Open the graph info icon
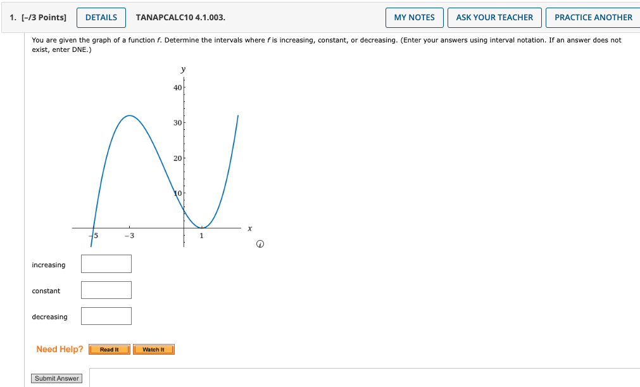Image resolution: width=640 pixels, height=387 pixels. [x=259, y=243]
